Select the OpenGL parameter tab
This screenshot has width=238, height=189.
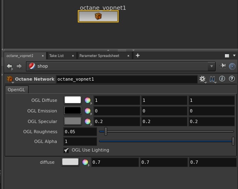pyautogui.click(x=16, y=90)
